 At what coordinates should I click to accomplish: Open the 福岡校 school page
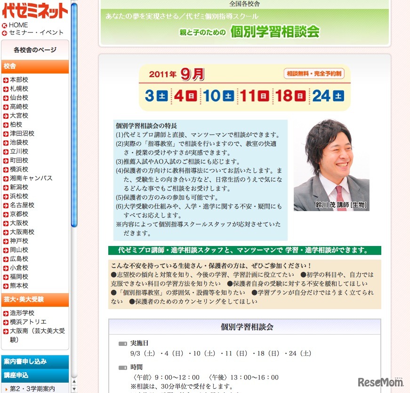[19, 277]
